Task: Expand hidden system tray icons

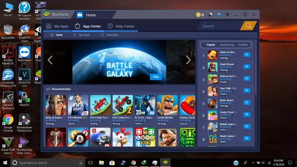Action: tap(253, 163)
